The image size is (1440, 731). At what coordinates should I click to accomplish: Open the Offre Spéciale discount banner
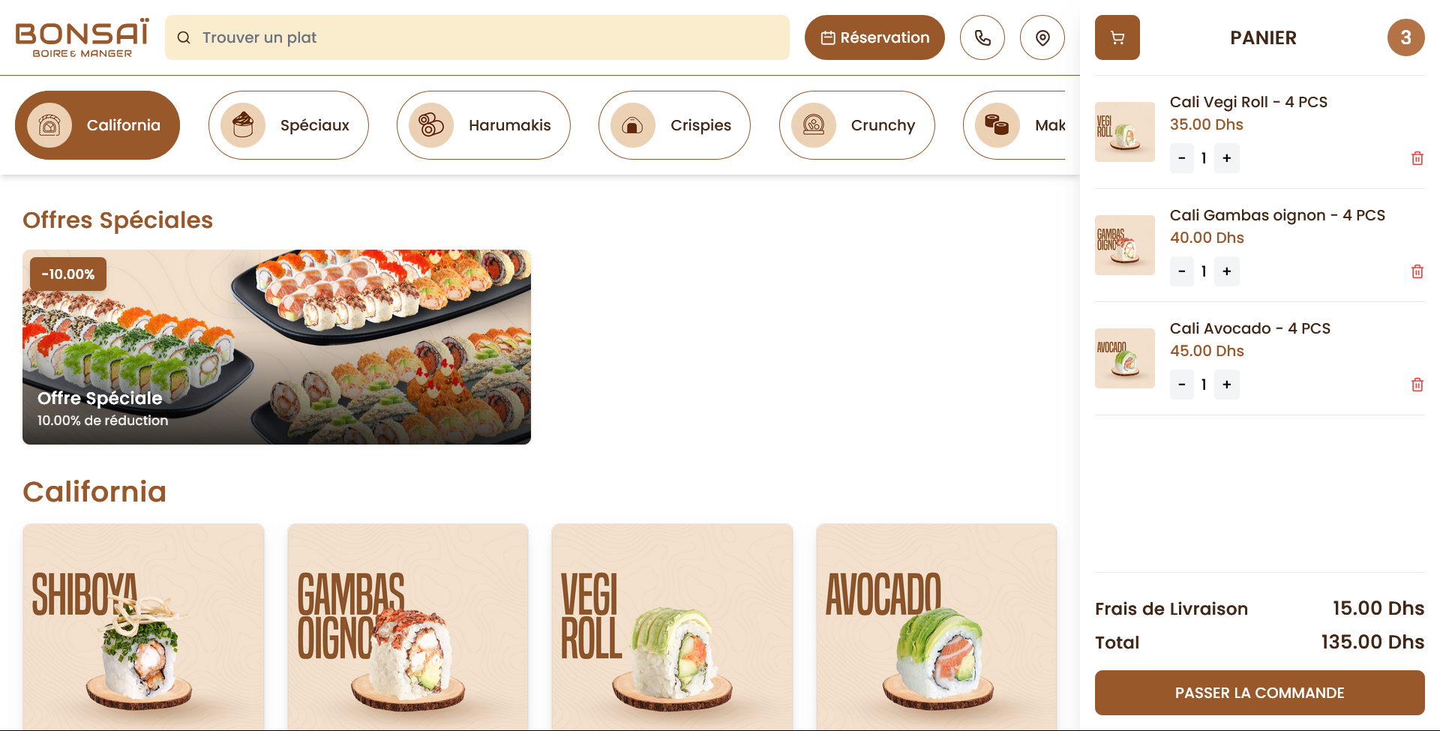[x=277, y=347]
